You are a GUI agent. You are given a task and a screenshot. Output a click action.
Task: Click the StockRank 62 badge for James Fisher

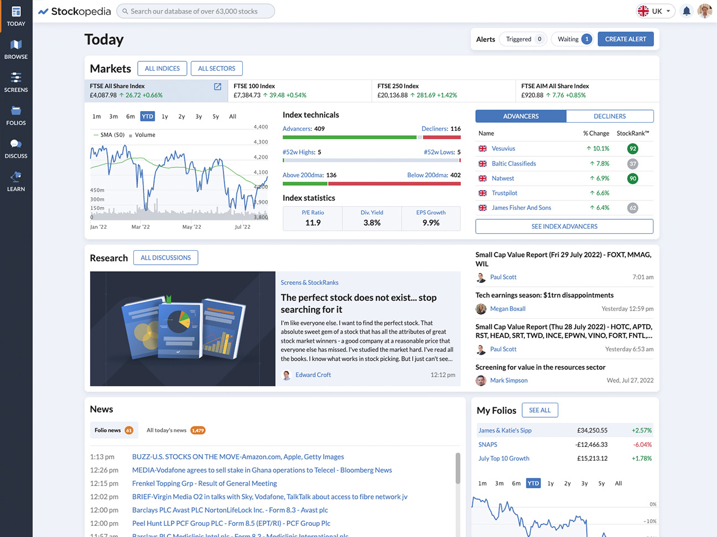[633, 208]
